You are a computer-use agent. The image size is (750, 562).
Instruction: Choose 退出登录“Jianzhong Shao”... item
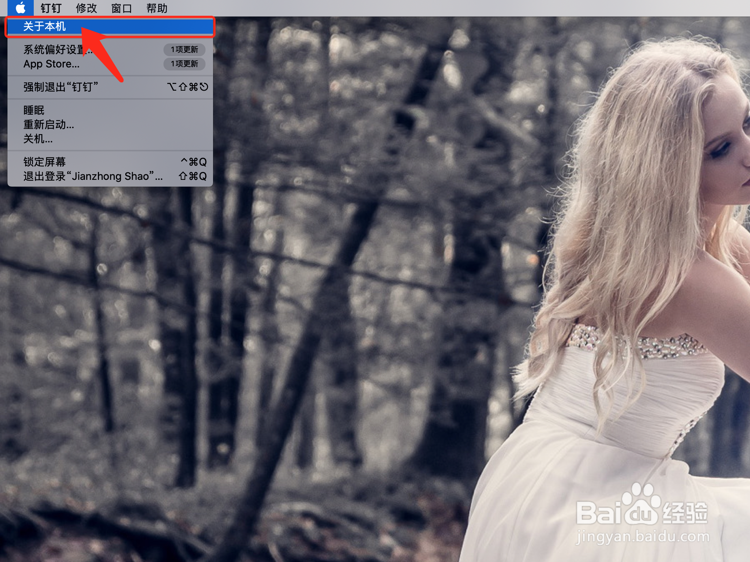[93, 176]
